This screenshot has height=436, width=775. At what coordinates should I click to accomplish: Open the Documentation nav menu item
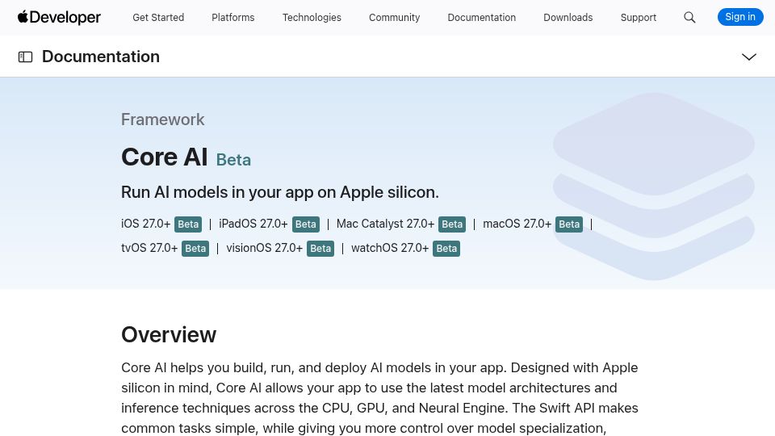(481, 17)
